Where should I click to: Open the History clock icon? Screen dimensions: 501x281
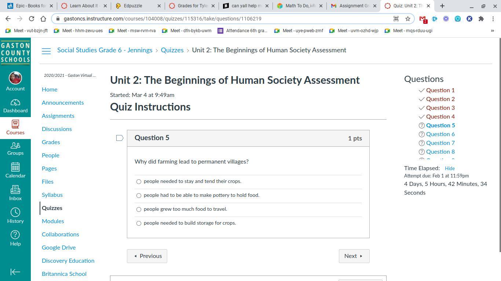pos(15,213)
